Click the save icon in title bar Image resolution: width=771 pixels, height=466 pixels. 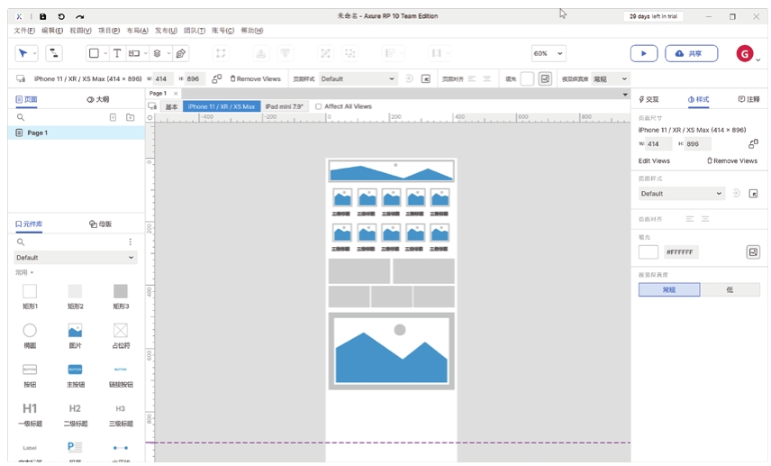tap(42, 16)
